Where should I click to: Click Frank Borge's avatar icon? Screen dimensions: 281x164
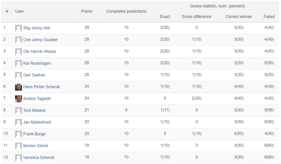pyautogui.click(x=18, y=134)
